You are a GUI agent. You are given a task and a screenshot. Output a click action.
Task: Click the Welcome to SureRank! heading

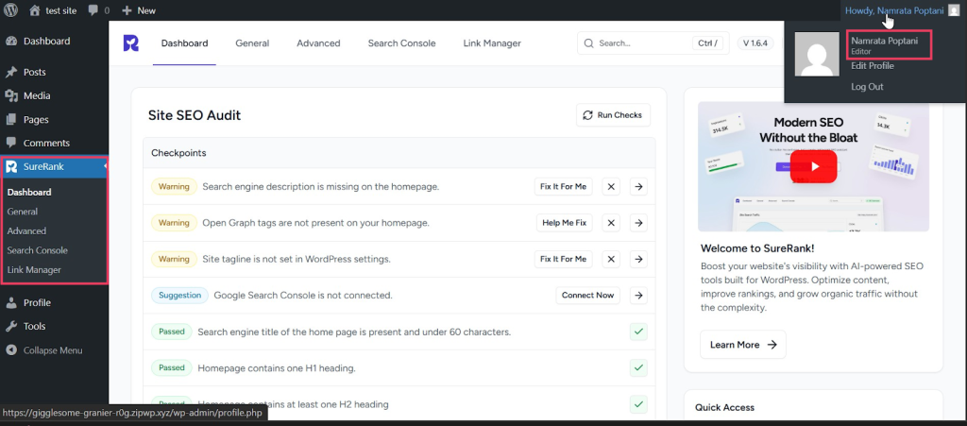point(757,248)
